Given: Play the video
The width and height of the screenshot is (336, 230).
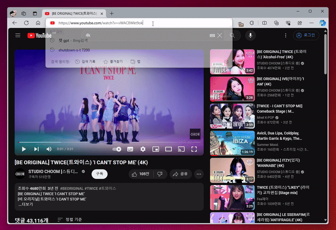Looking at the screenshot, I should click(24, 149).
